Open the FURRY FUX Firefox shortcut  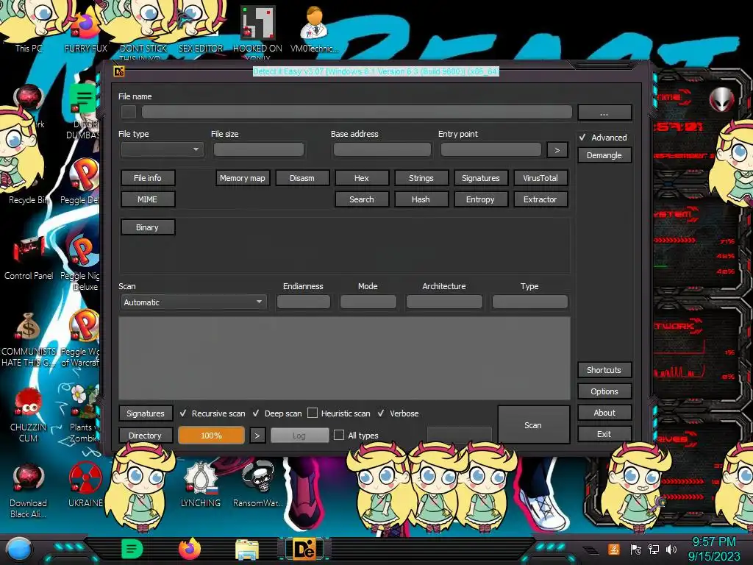(85, 29)
